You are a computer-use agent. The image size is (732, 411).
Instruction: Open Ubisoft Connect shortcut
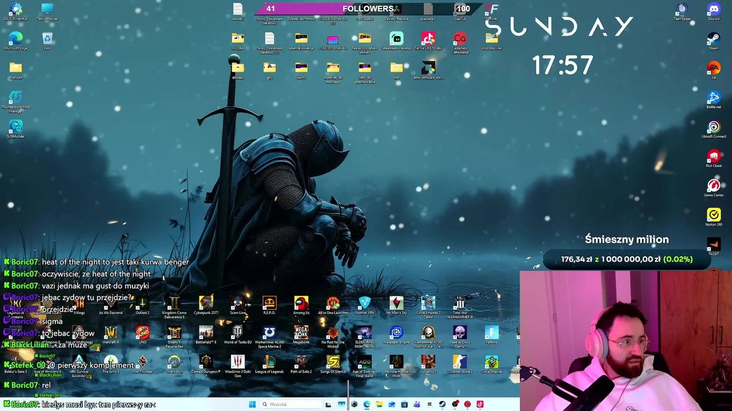click(714, 129)
